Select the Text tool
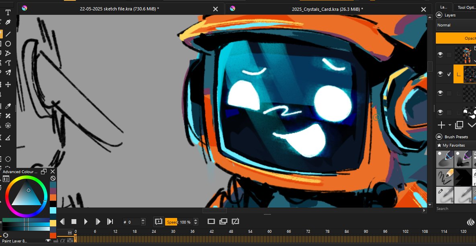The width and height of the screenshot is (476, 246). [7, 12]
